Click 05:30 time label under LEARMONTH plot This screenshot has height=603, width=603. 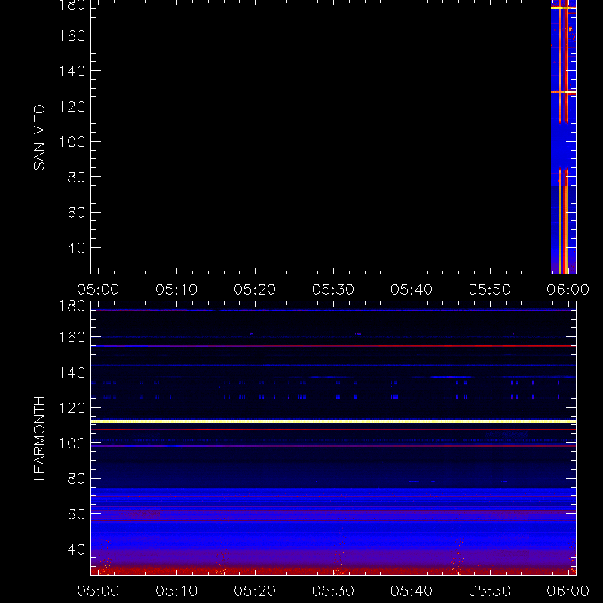[333, 591]
